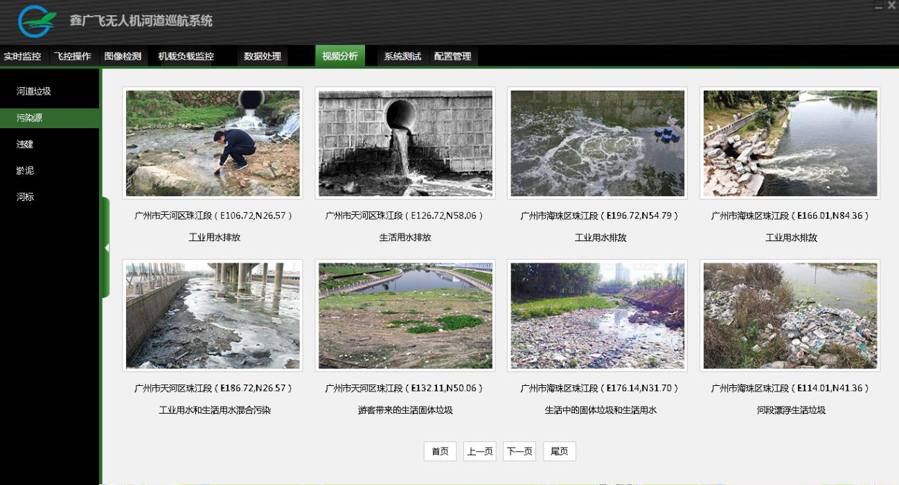The width and height of the screenshot is (899, 485).
Task: Open the 图像检测 tab
Action: pyautogui.click(x=123, y=57)
